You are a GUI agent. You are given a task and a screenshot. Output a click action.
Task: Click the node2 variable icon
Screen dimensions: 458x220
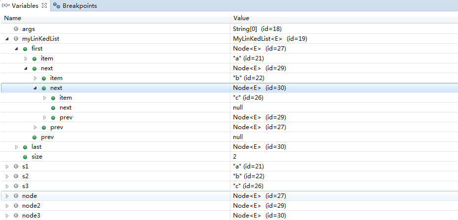(x=16, y=206)
